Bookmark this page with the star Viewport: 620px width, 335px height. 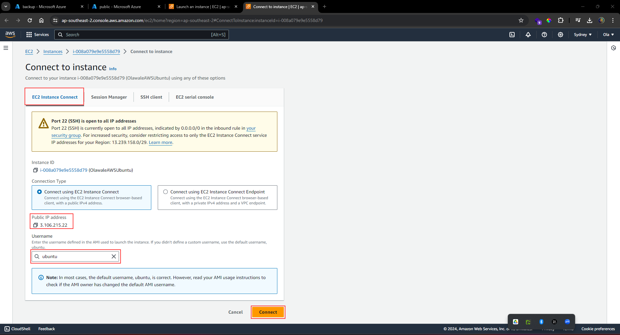tap(521, 20)
